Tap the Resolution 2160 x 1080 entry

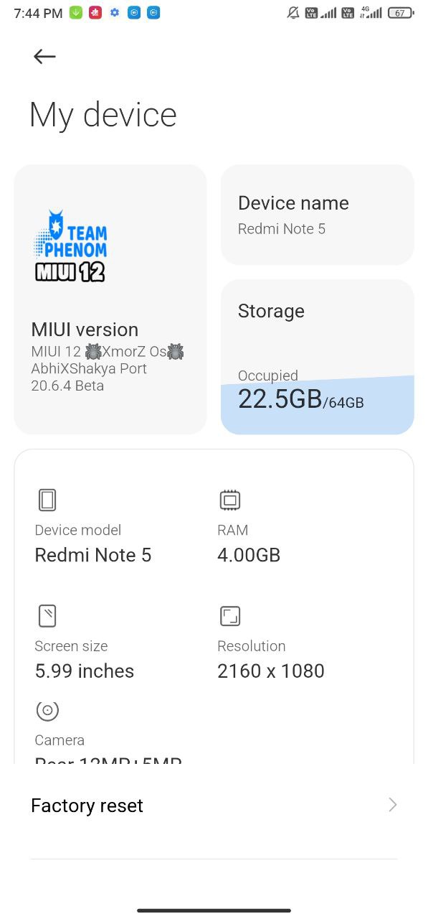271,659
